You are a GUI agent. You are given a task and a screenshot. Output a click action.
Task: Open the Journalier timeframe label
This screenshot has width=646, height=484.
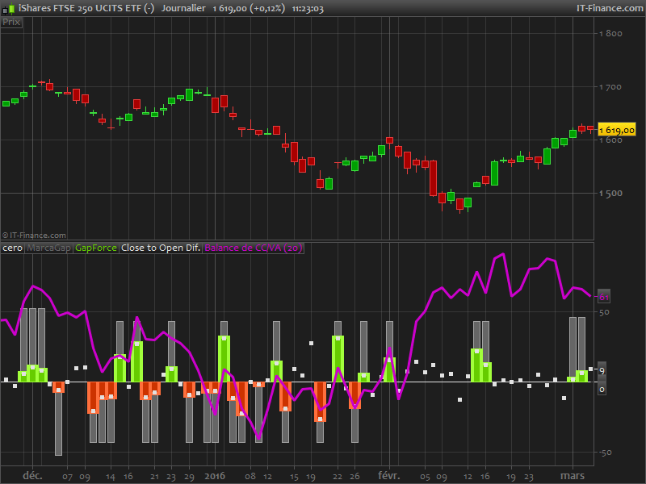[x=183, y=8]
